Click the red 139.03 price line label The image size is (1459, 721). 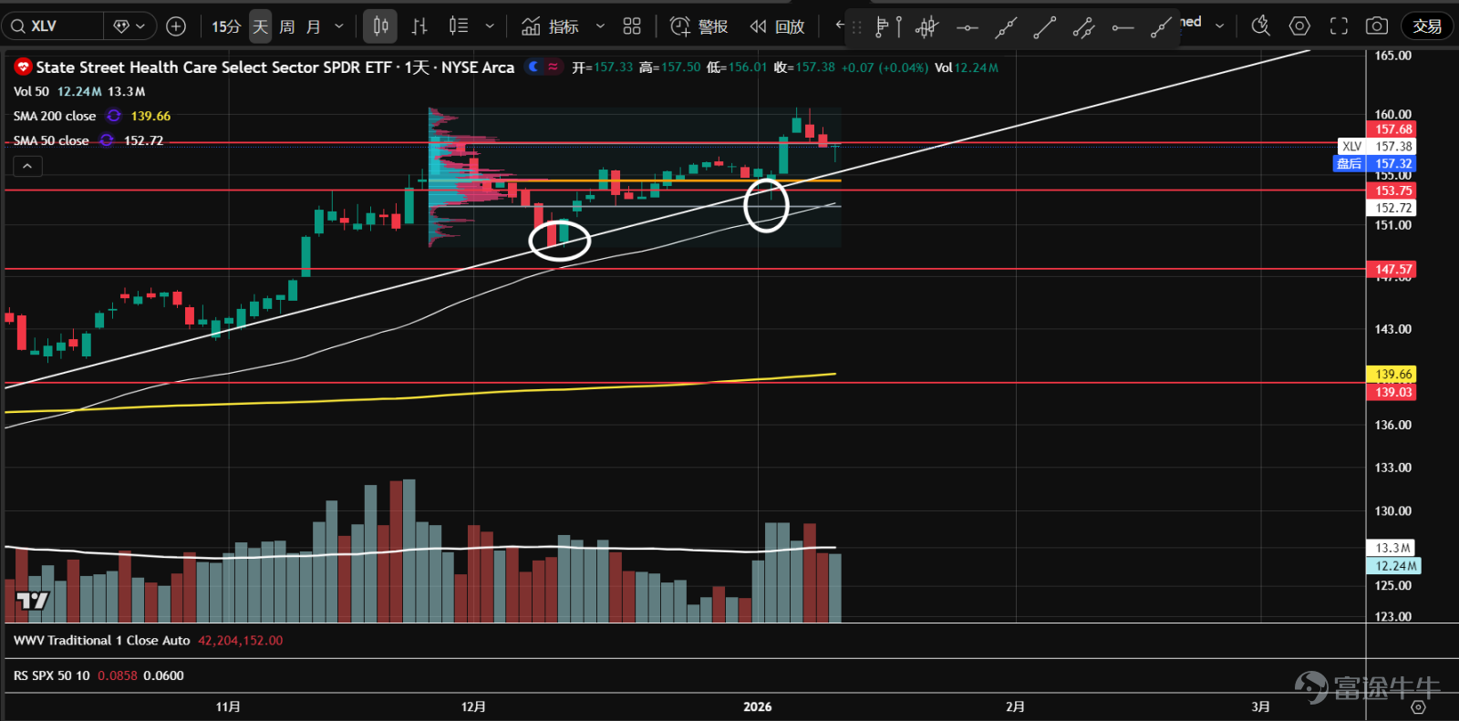click(x=1392, y=392)
